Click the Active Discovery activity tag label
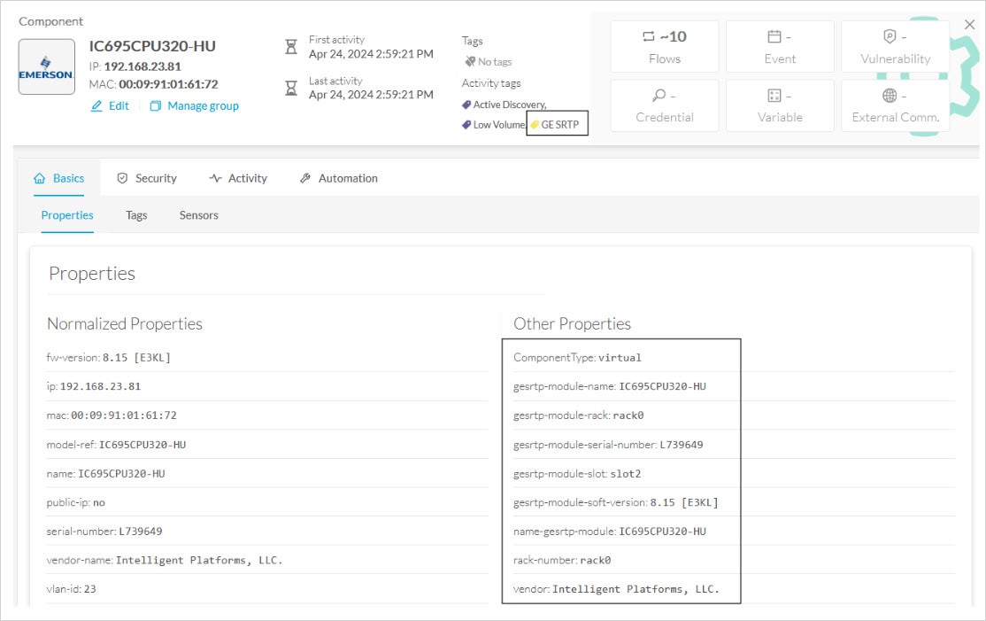Viewport: 986px width, 621px height. [x=509, y=105]
